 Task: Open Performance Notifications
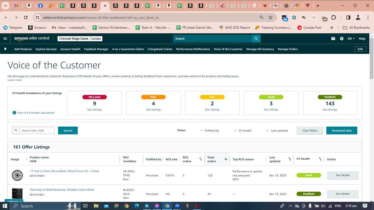pos(193,49)
